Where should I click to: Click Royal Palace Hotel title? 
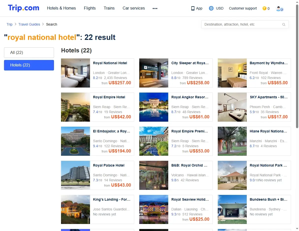(x=109, y=165)
